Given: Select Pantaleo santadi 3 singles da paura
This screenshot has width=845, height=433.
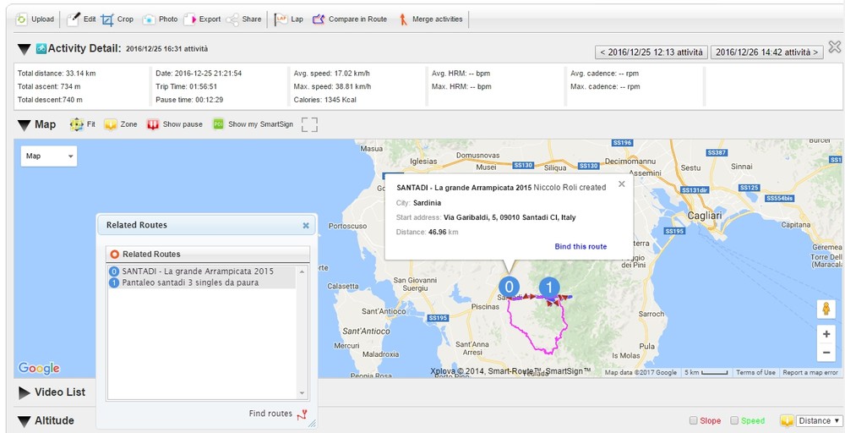Looking at the screenshot, I should point(190,282).
